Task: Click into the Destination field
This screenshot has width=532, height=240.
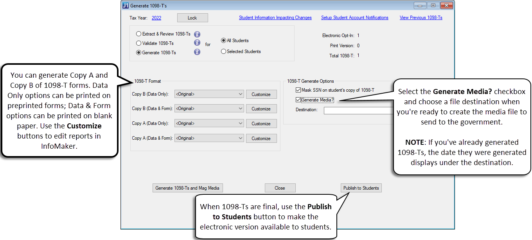Action: [x=359, y=110]
